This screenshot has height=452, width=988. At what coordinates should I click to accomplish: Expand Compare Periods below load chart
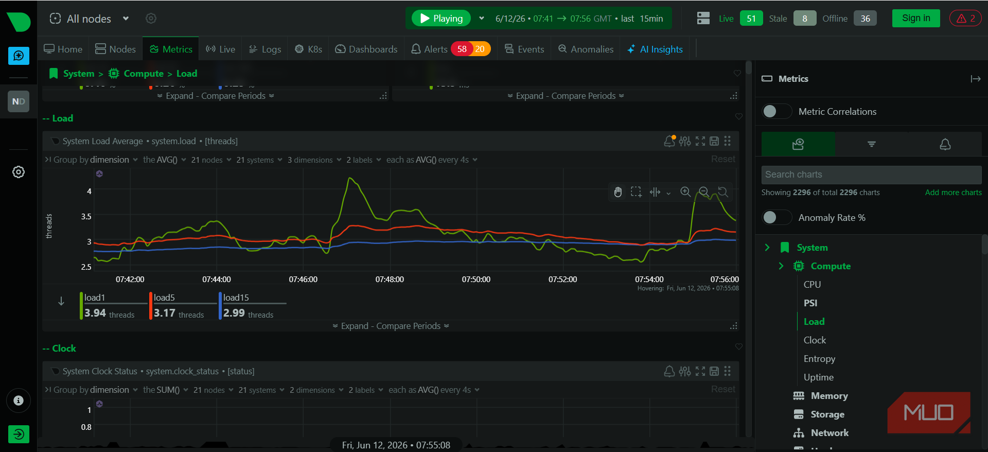point(391,326)
